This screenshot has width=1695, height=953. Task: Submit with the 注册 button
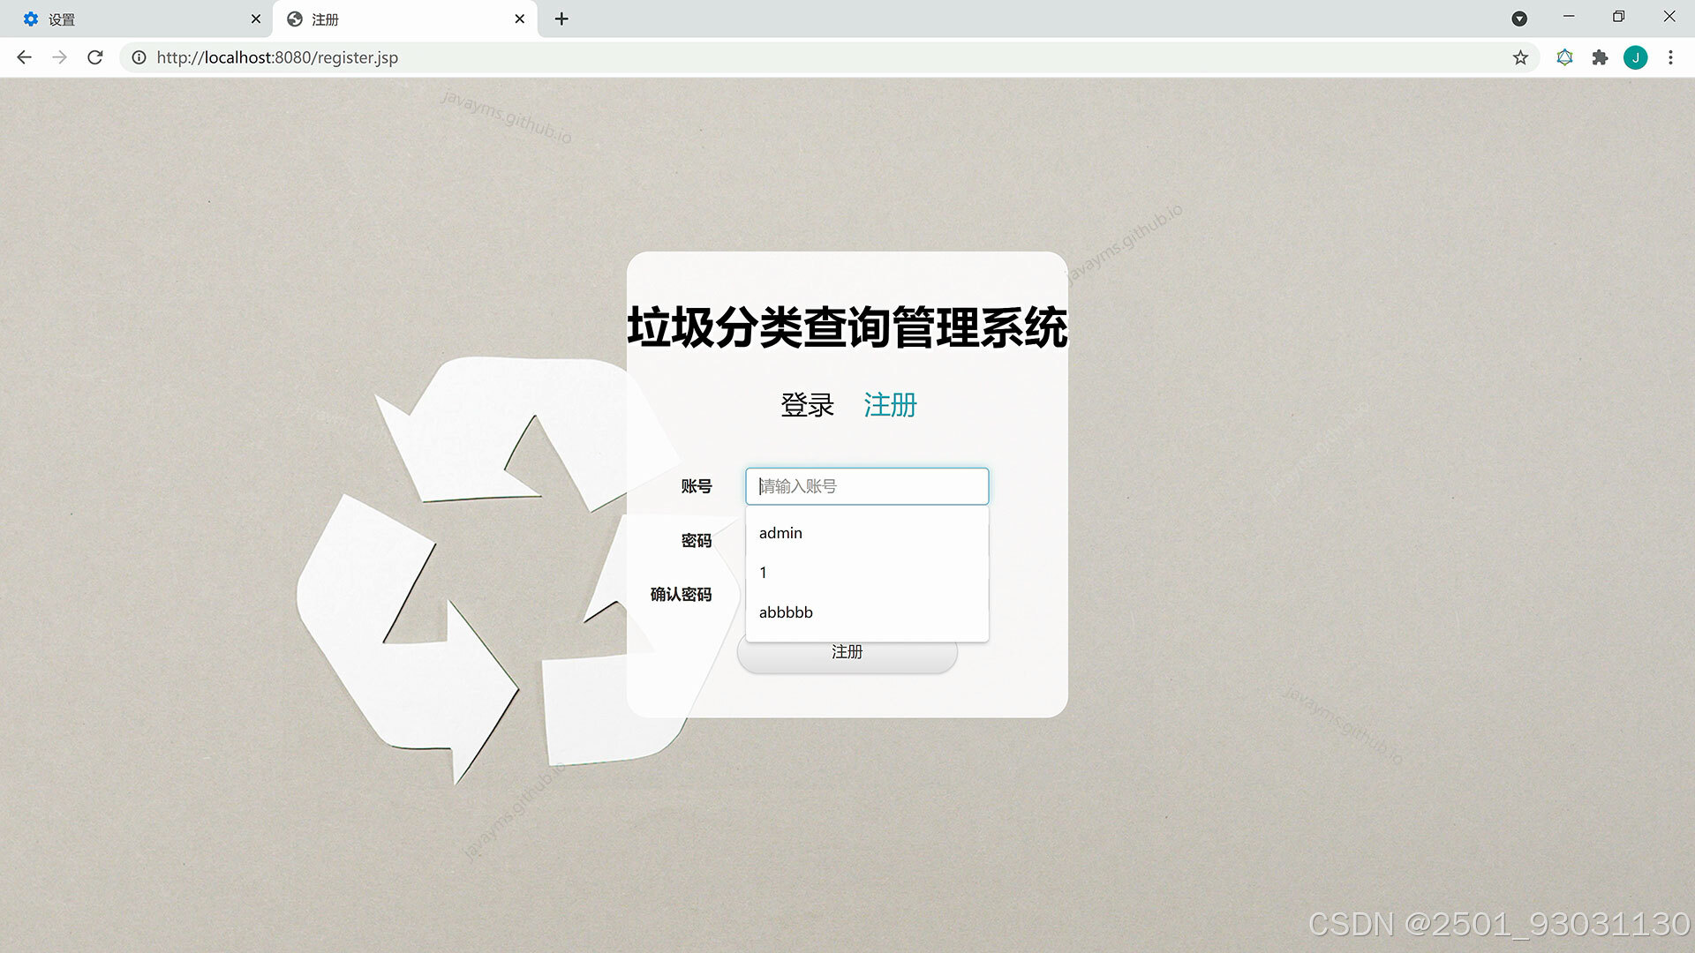(x=847, y=654)
